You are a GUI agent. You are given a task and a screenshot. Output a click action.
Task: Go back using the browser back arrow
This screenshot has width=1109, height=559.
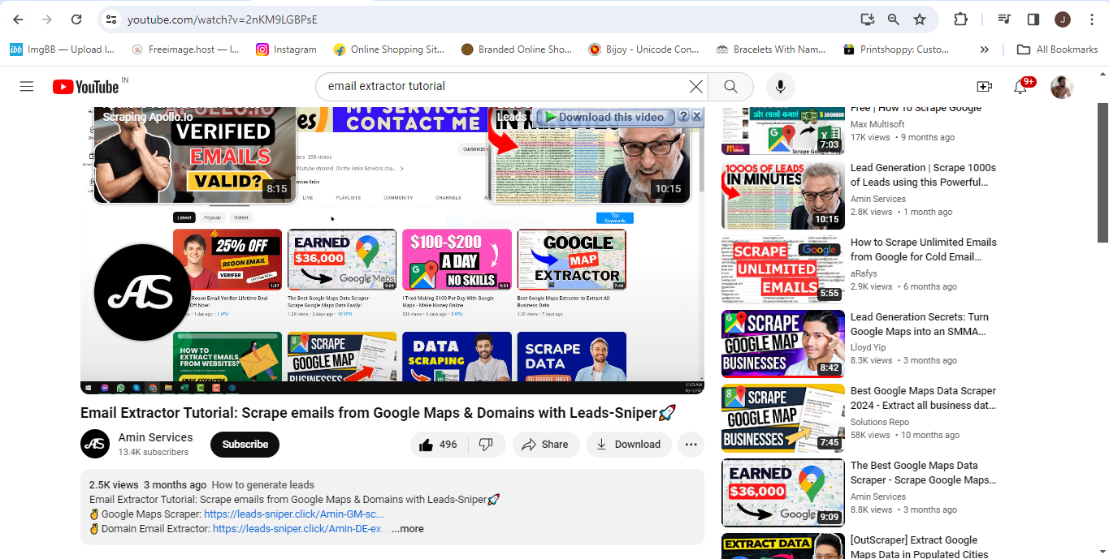(x=18, y=19)
